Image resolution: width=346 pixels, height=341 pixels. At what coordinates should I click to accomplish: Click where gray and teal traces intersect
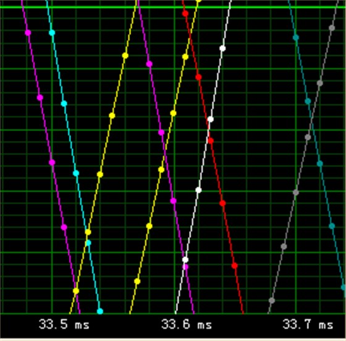click(311, 120)
